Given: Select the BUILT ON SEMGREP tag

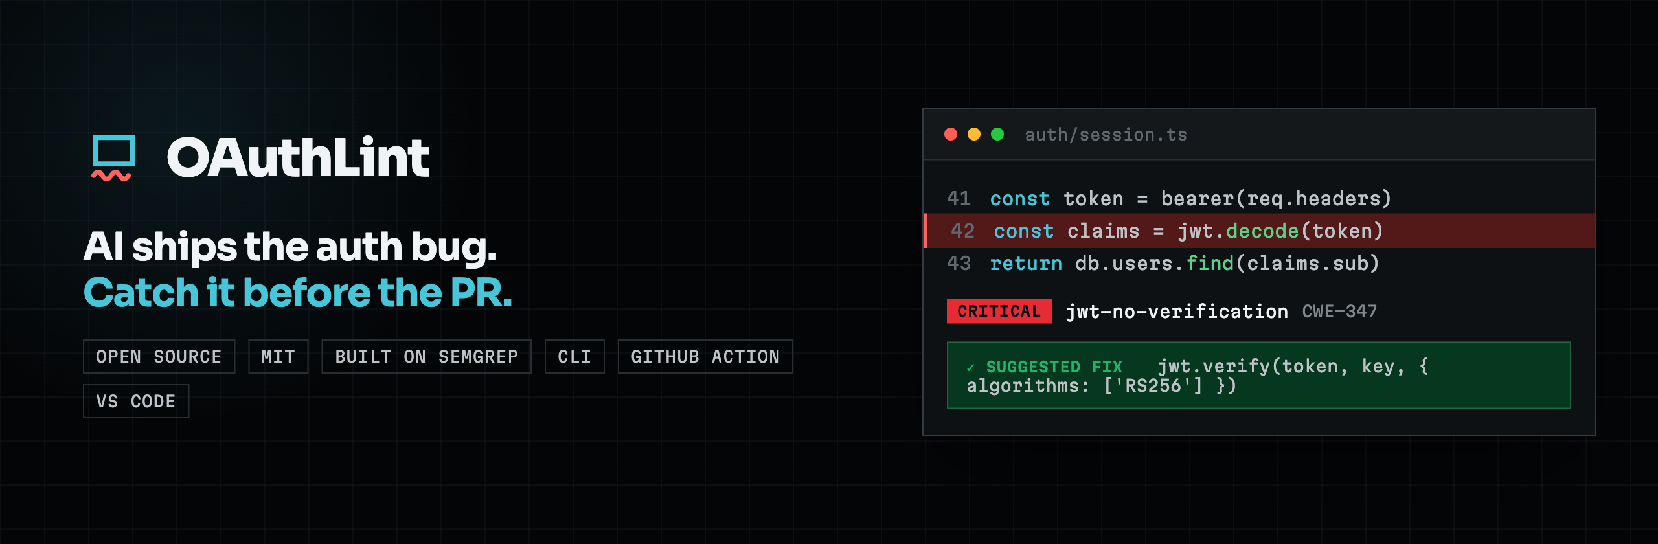Looking at the screenshot, I should [x=427, y=357].
